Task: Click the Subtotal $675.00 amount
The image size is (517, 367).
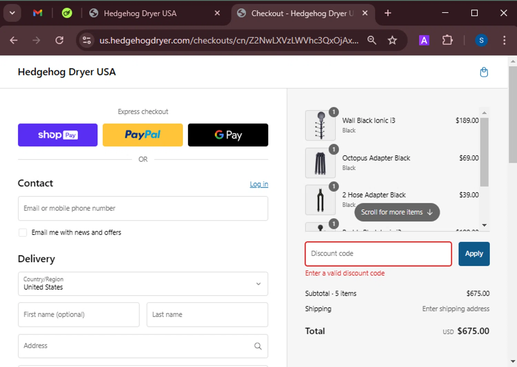Action: pyautogui.click(x=478, y=294)
